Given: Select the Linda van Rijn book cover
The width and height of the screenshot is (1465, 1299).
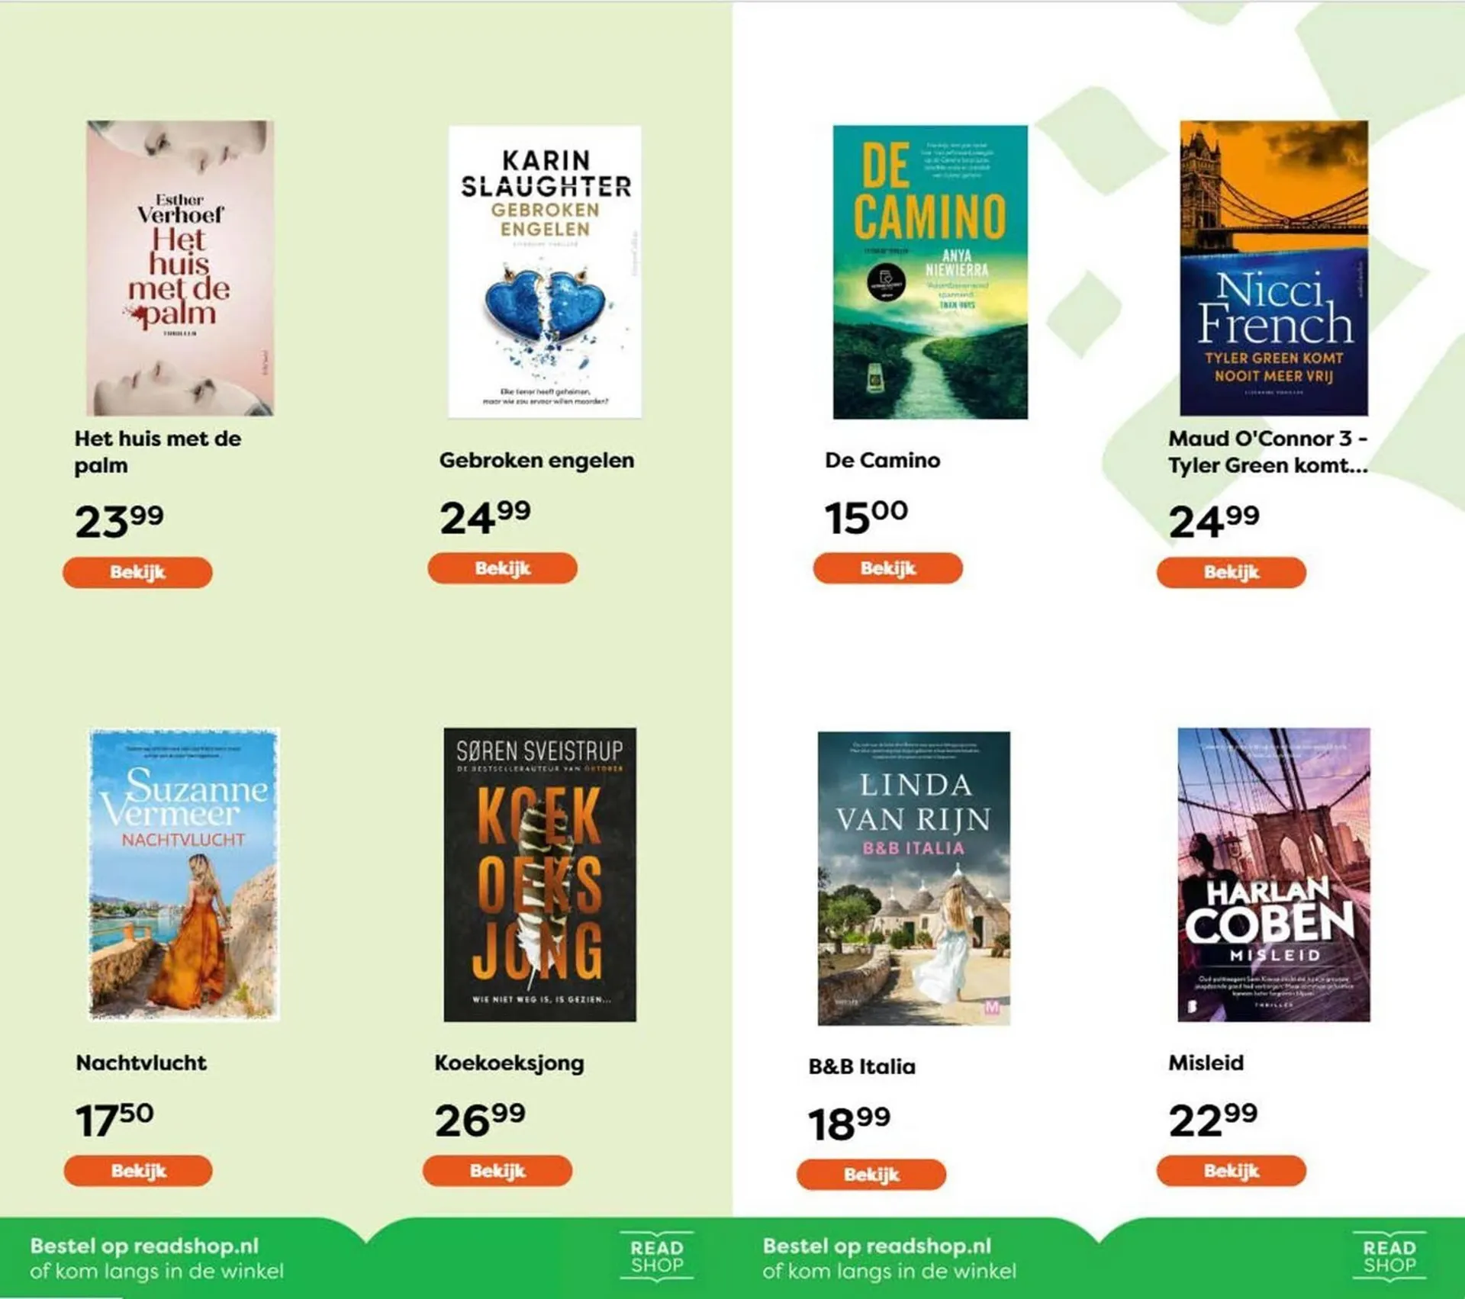Looking at the screenshot, I should tap(913, 878).
